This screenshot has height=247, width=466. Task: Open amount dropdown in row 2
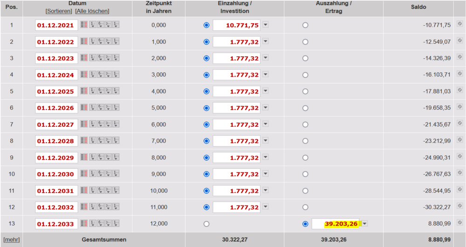(266, 41)
